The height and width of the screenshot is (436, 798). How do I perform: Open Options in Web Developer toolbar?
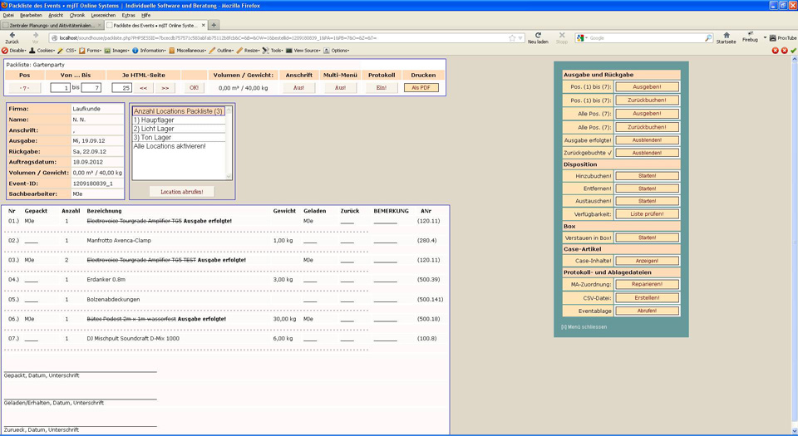pyautogui.click(x=337, y=51)
